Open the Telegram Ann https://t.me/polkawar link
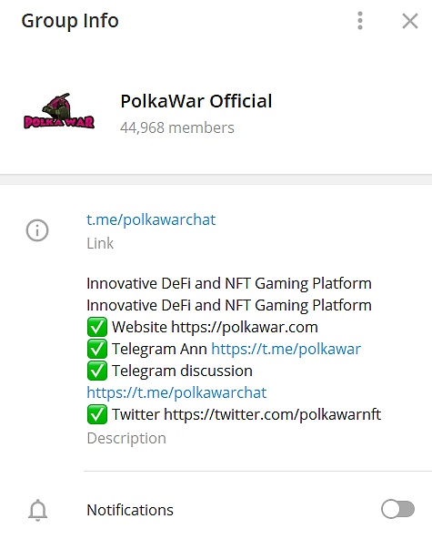Viewport: 432px width, 539px height. click(286, 349)
